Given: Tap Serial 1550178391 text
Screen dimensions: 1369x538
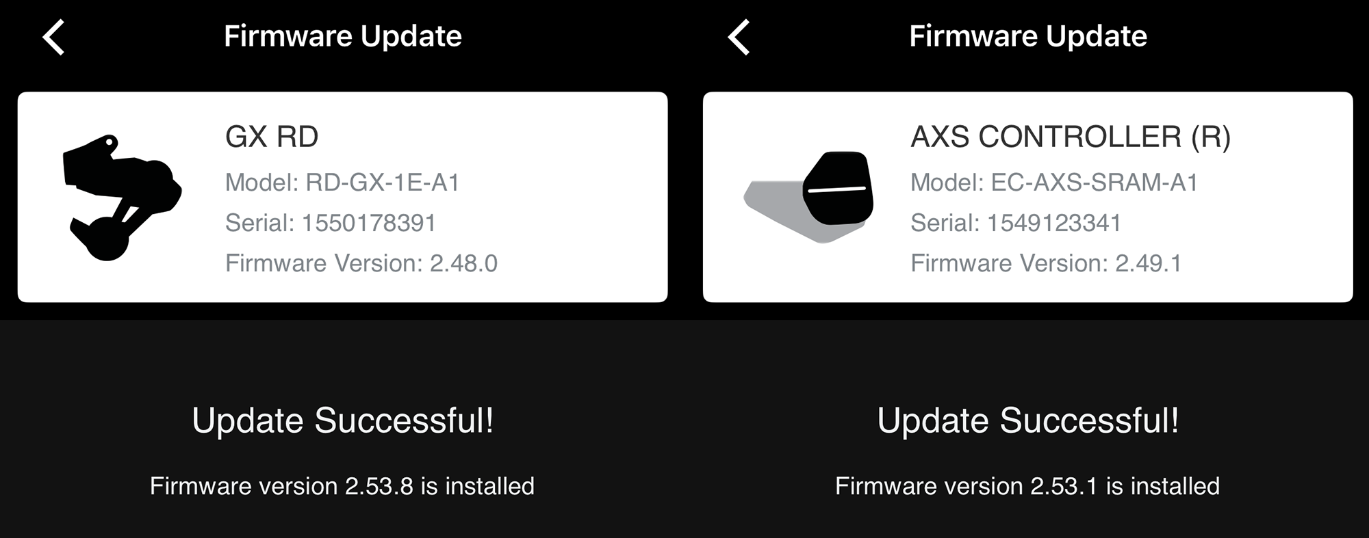Looking at the screenshot, I should 331,223.
